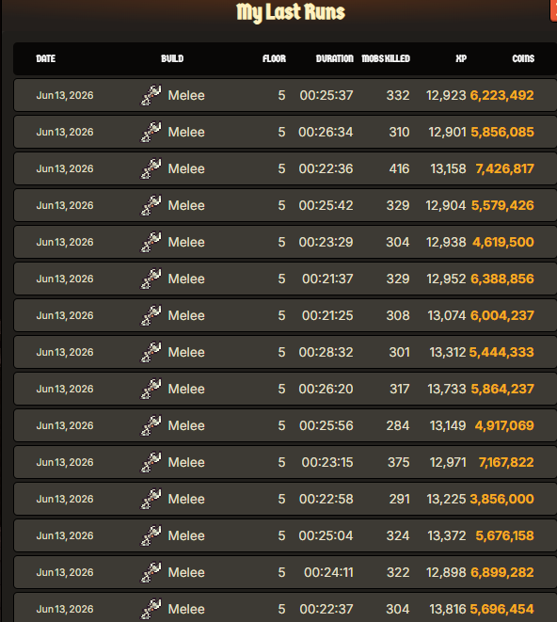Click the Melee weapon icon in the 4,917,069 coins row
Image resolution: width=557 pixels, height=622 pixels.
pyautogui.click(x=151, y=425)
